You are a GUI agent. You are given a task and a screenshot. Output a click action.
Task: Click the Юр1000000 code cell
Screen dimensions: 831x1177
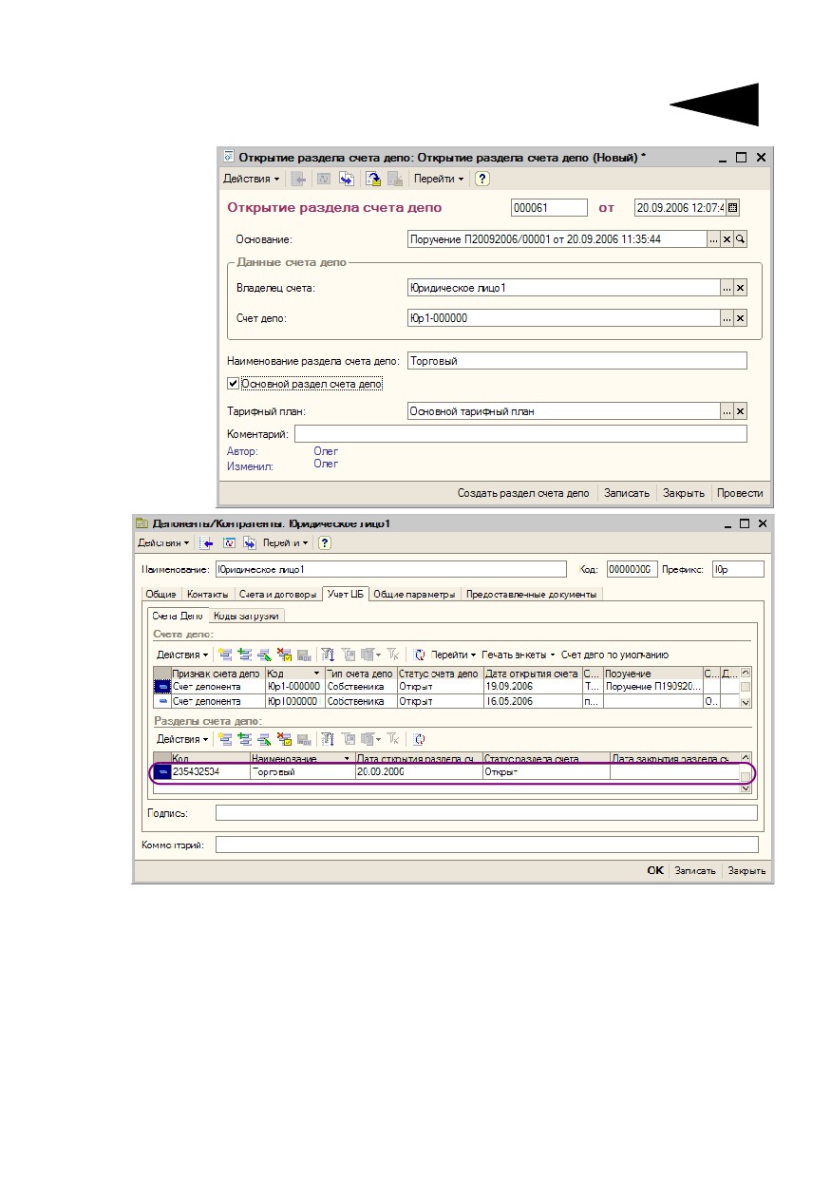pyautogui.click(x=294, y=701)
